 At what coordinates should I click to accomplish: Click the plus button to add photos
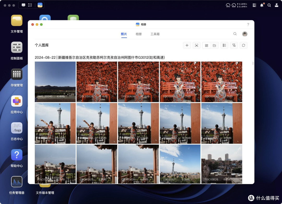coord(187,45)
